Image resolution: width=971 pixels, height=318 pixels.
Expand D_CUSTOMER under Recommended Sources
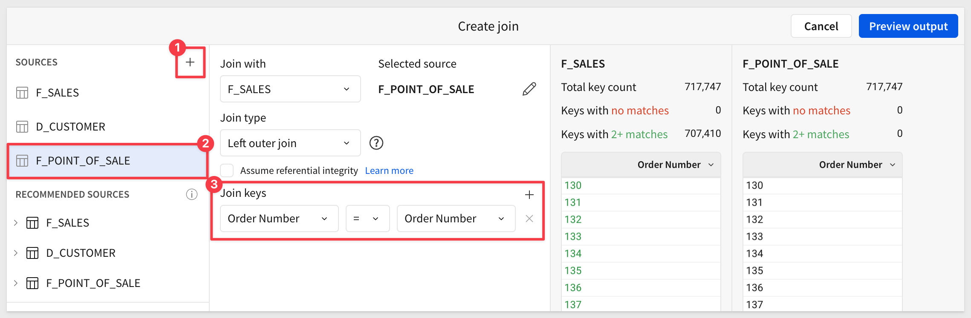[x=16, y=253]
